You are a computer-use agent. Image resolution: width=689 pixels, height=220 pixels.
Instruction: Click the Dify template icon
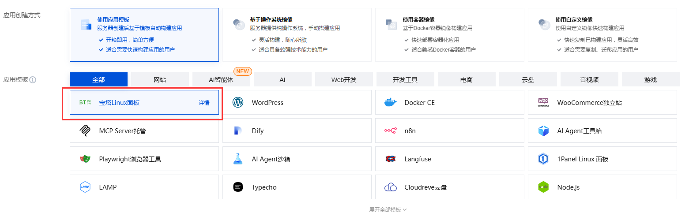pos(238,131)
